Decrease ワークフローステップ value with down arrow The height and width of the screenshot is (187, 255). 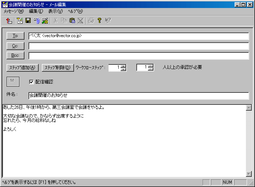click(x=123, y=69)
